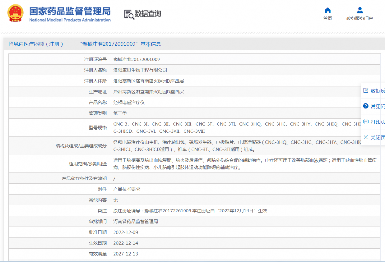Screen dimensions: 385x262
Task: Click the 数据查询 search document icon
Action: [x=129, y=14]
